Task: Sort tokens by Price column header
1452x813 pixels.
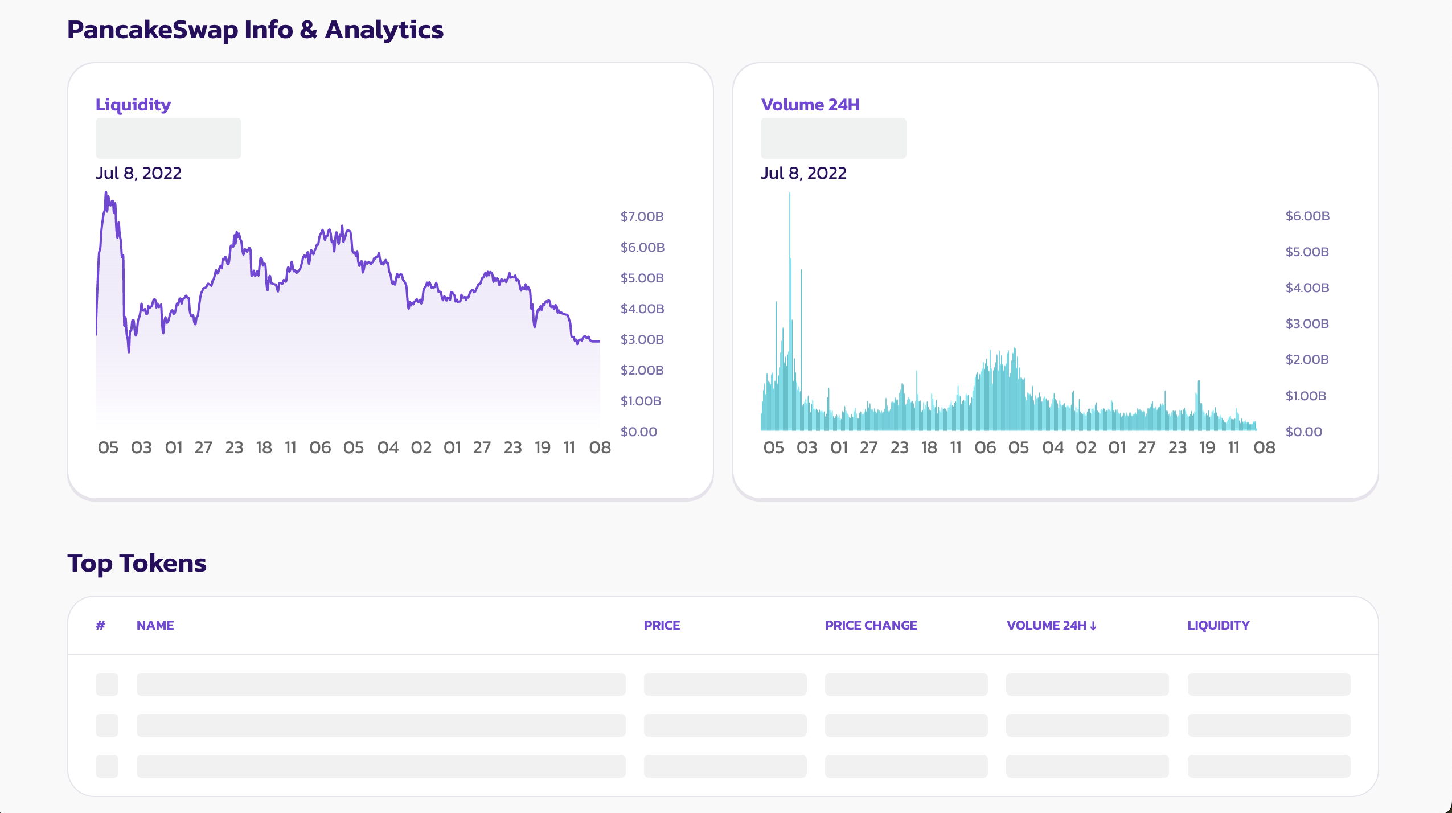Action: pyautogui.click(x=662, y=625)
